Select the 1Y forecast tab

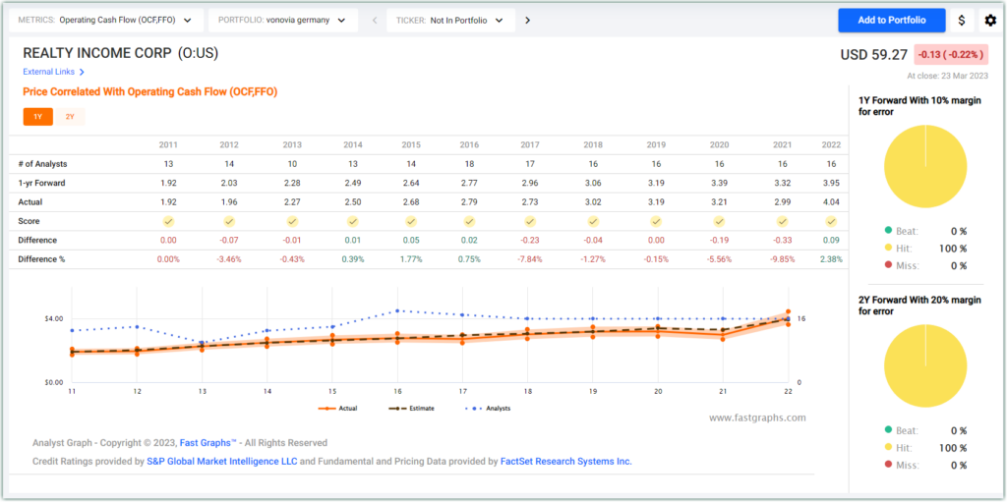click(x=37, y=117)
